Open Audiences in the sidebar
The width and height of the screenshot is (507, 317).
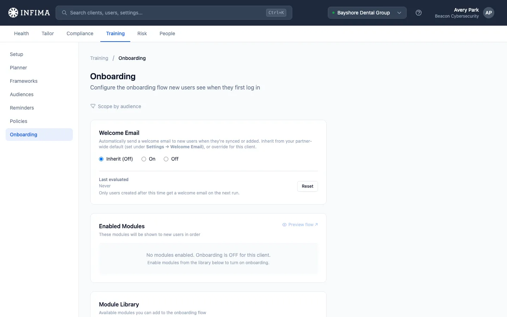coord(39,94)
